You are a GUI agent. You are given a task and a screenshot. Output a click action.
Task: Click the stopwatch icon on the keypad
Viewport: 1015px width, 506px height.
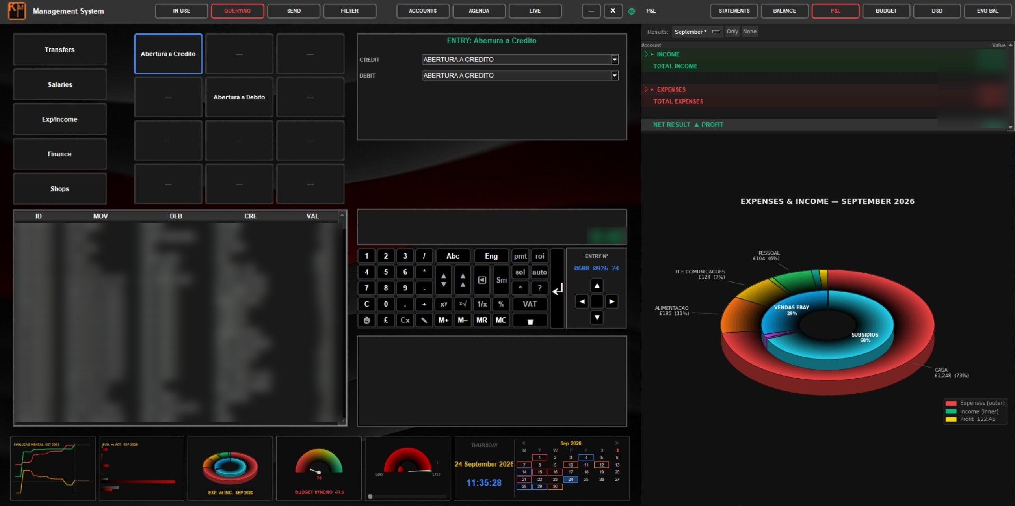(x=366, y=320)
